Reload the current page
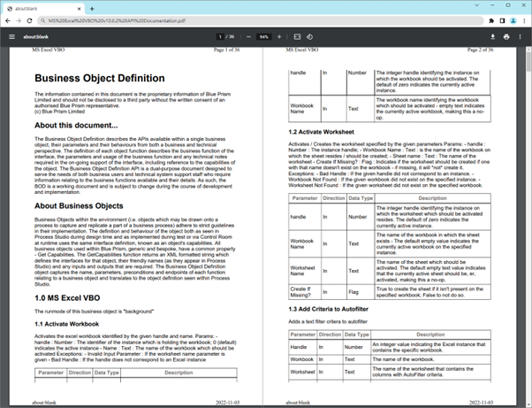This screenshot has width=532, height=408. click(x=29, y=20)
